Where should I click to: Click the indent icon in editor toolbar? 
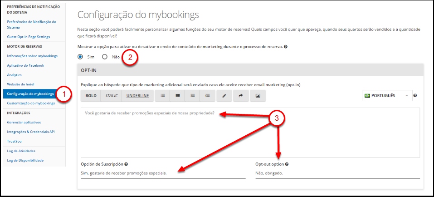tap(208, 96)
